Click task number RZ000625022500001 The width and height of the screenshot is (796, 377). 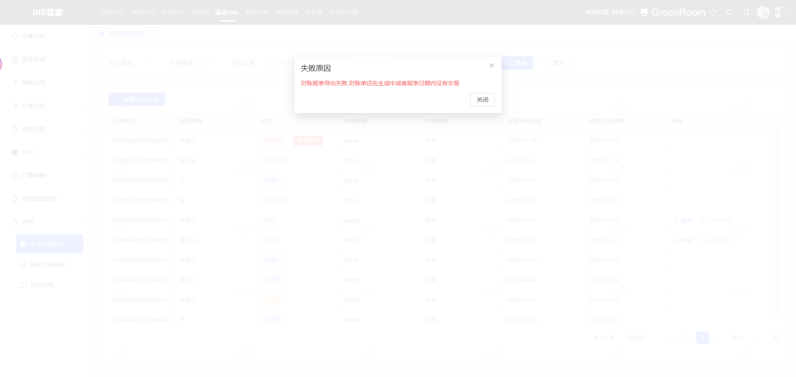(141, 161)
